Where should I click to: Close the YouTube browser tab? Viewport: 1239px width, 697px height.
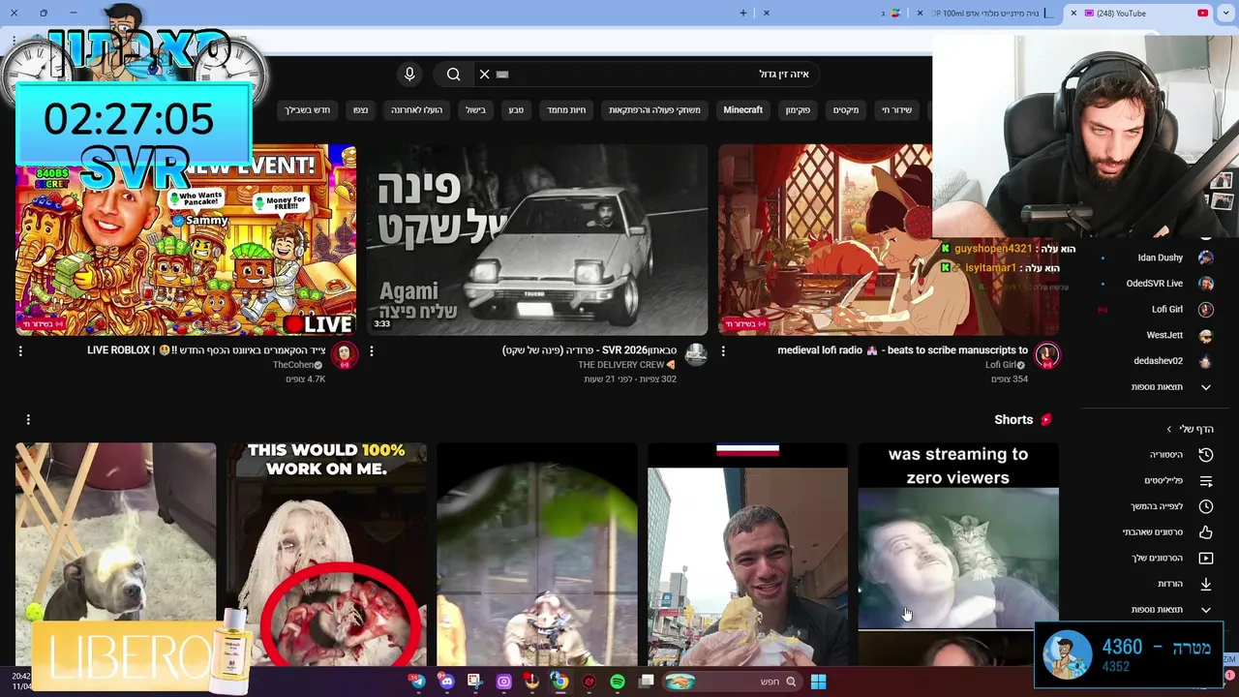[x=1073, y=14]
